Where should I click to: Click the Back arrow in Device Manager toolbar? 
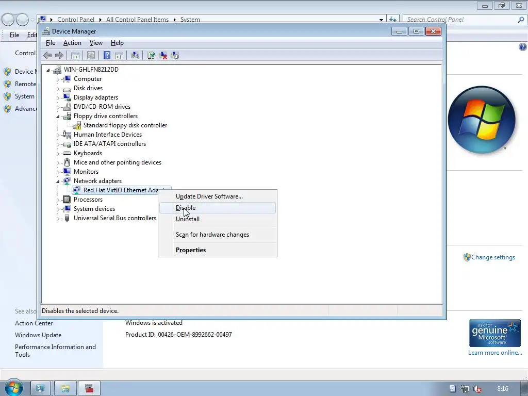tap(47, 56)
